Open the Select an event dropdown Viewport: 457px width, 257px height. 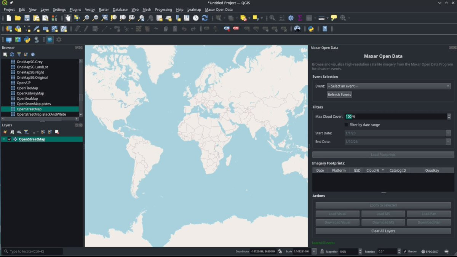[x=388, y=86]
